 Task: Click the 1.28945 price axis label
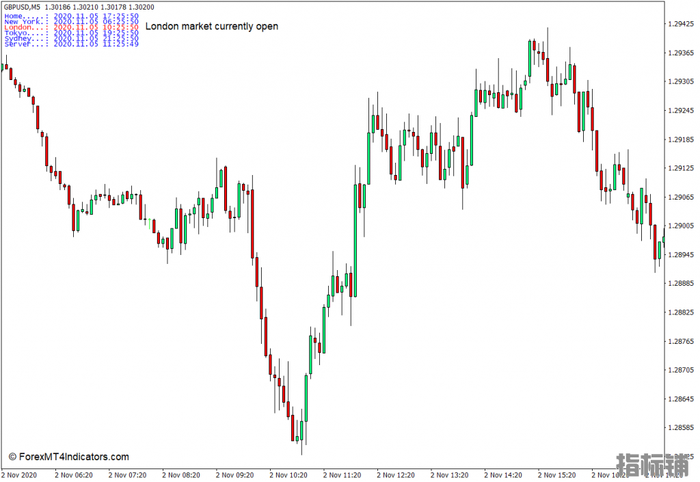coord(681,255)
